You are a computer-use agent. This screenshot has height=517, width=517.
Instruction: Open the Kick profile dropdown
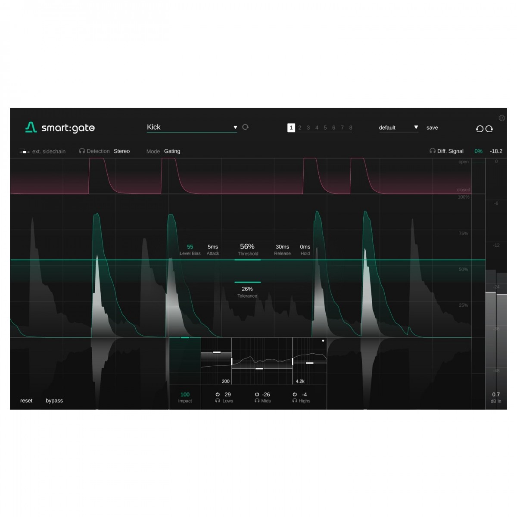235,128
